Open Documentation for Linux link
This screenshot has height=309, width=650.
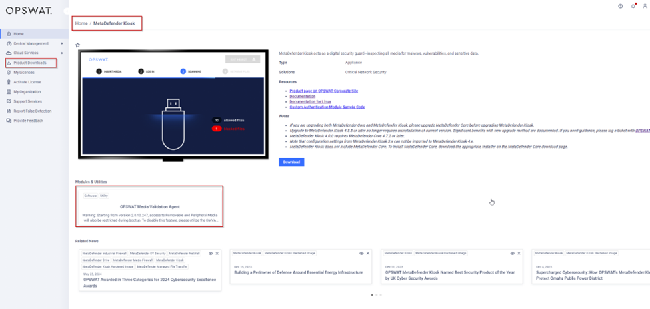pos(310,101)
